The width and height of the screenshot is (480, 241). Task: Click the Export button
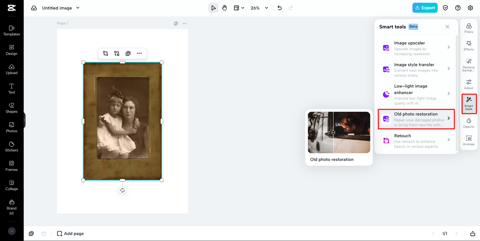[x=425, y=7]
